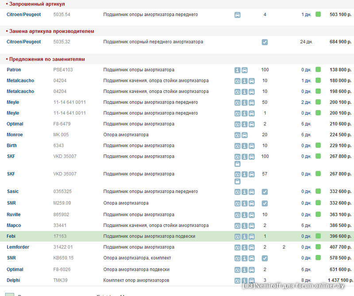Click green status square in Febi row
The width and height of the screenshot is (354, 296).
click(318, 236)
